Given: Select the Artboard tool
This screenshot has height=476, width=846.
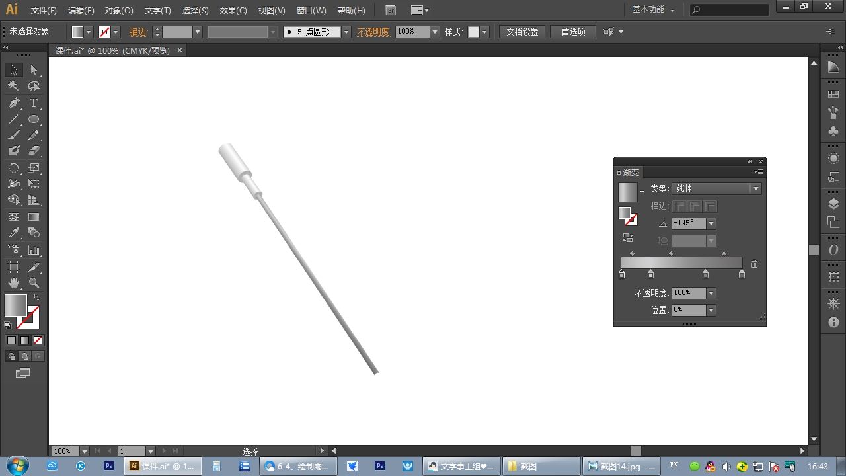Looking at the screenshot, I should click(x=14, y=267).
